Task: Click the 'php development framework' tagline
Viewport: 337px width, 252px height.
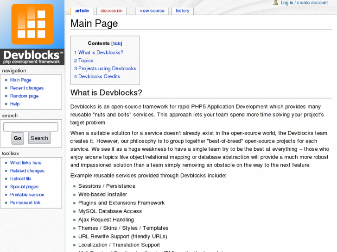Action: [x=32, y=62]
